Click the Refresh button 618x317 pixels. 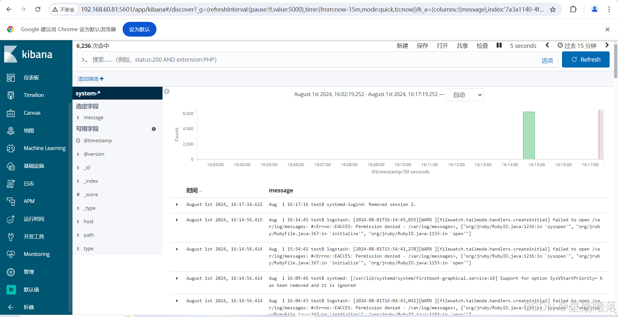pos(585,59)
